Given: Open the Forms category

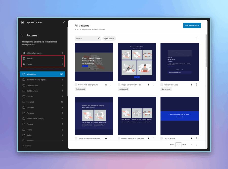Looking at the screenshot, I should 43,130.
